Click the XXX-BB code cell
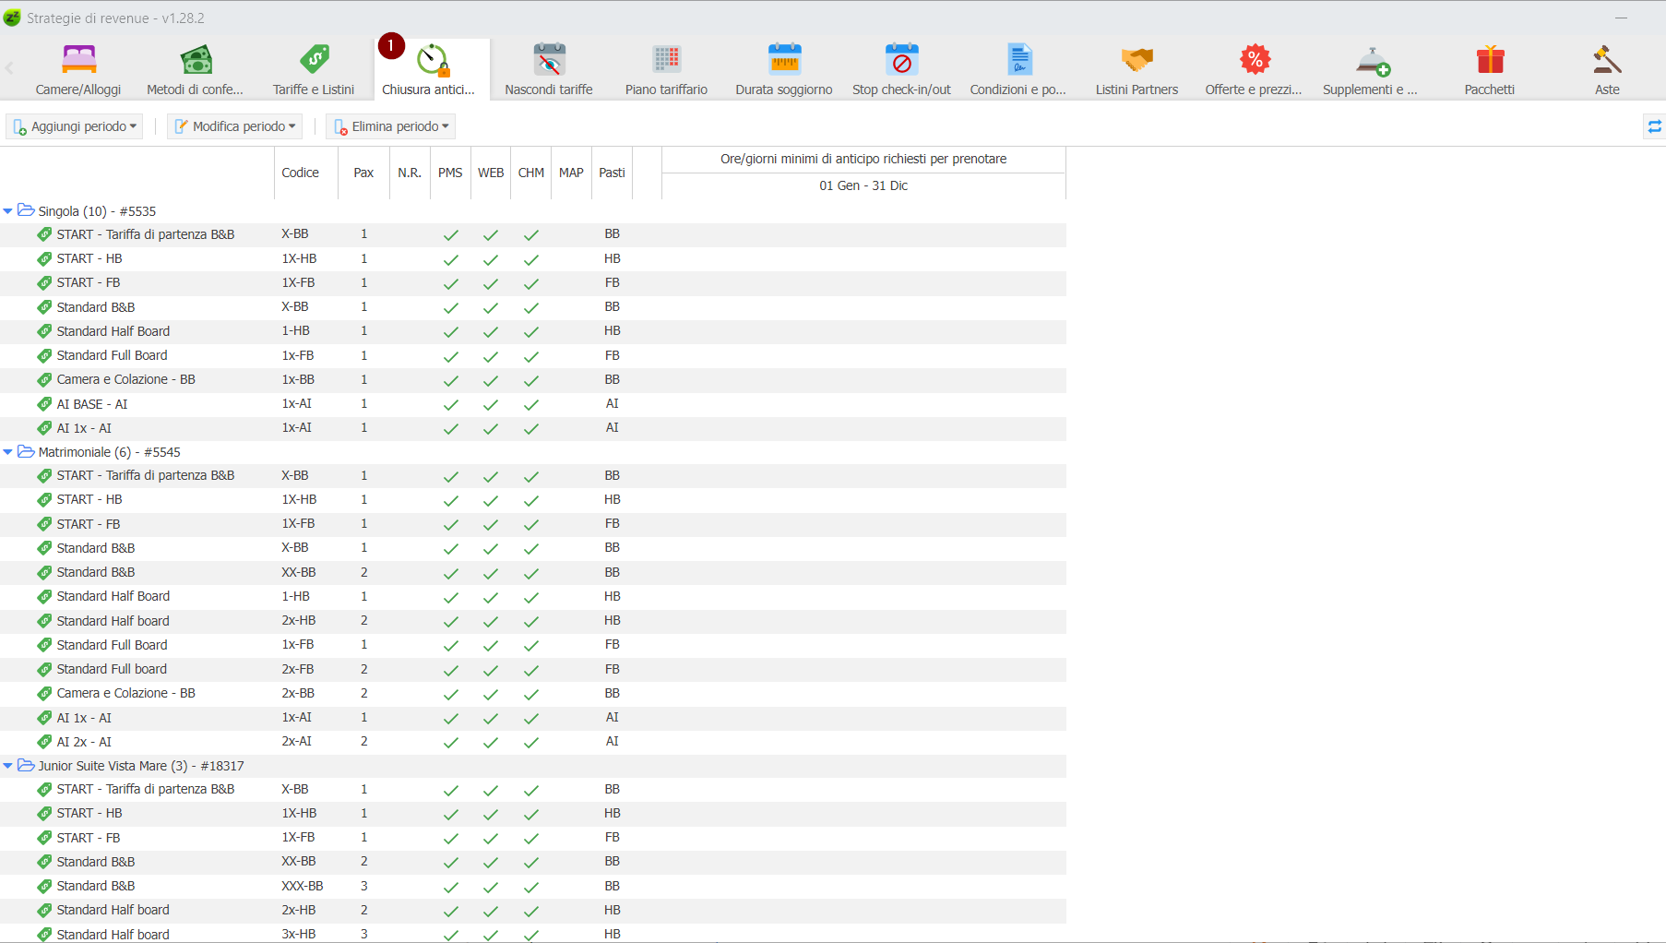This screenshot has width=1666, height=943. [x=303, y=886]
